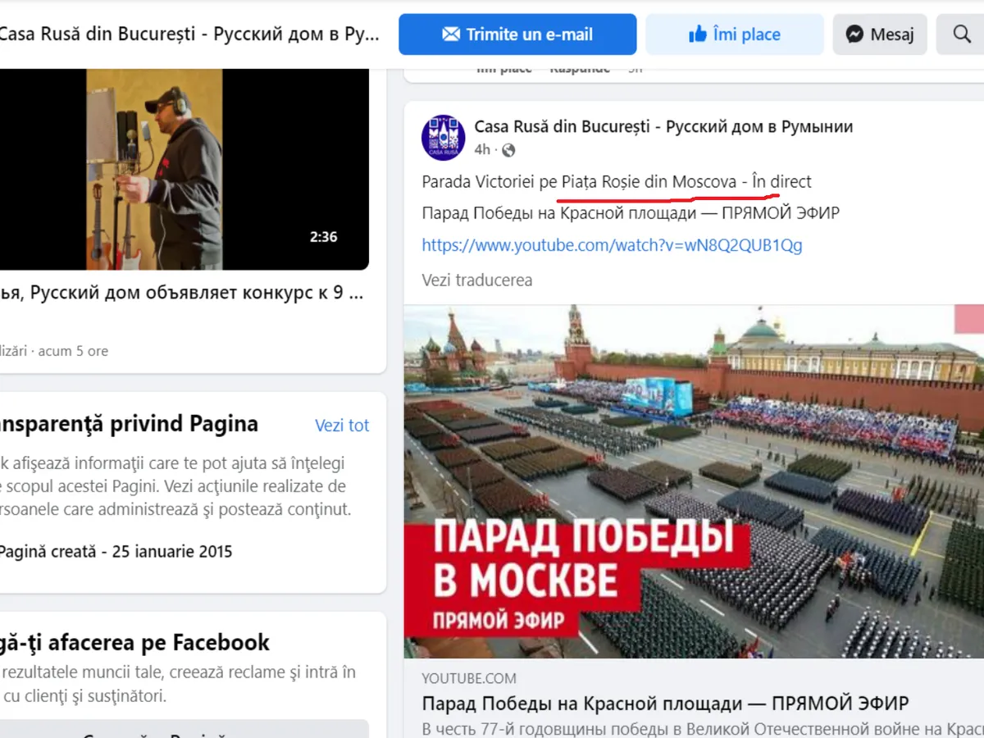This screenshot has width=984, height=738.
Task: Open the Messenger Mesaj button
Action: [x=880, y=34]
